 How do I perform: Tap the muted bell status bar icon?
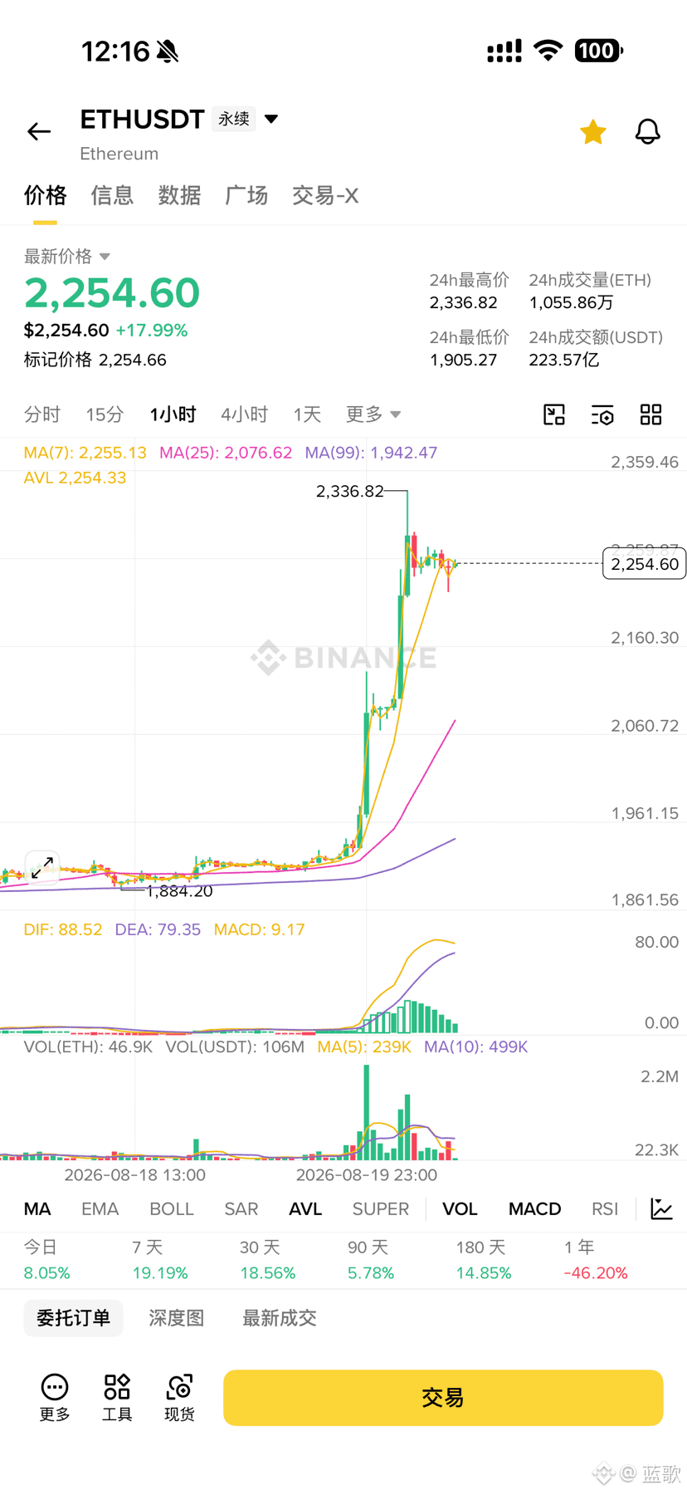point(168,51)
